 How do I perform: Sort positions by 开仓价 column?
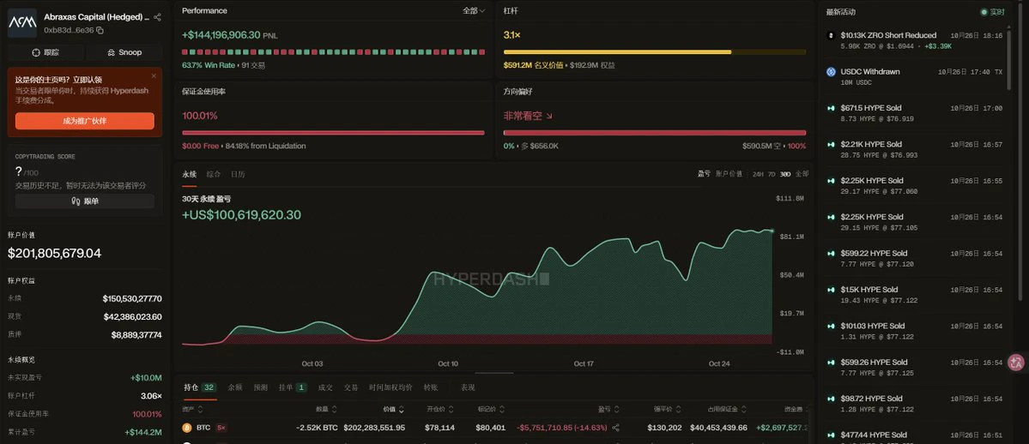[x=441, y=409]
